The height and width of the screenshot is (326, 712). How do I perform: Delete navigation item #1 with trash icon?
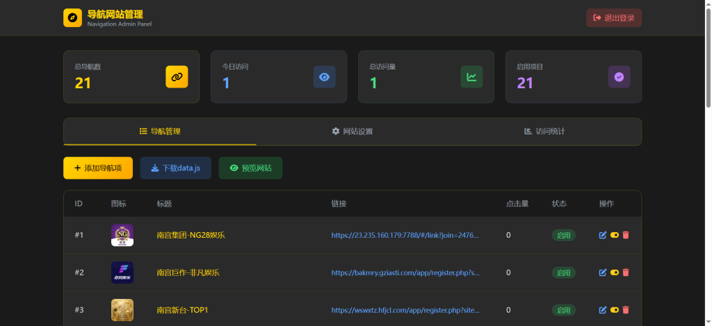pyautogui.click(x=626, y=235)
